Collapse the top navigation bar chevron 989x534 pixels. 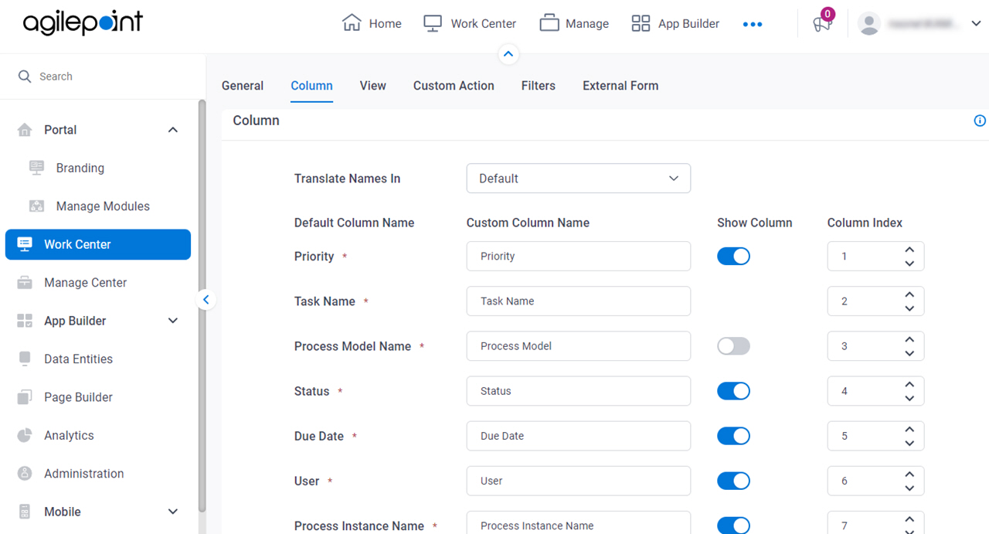coord(508,54)
